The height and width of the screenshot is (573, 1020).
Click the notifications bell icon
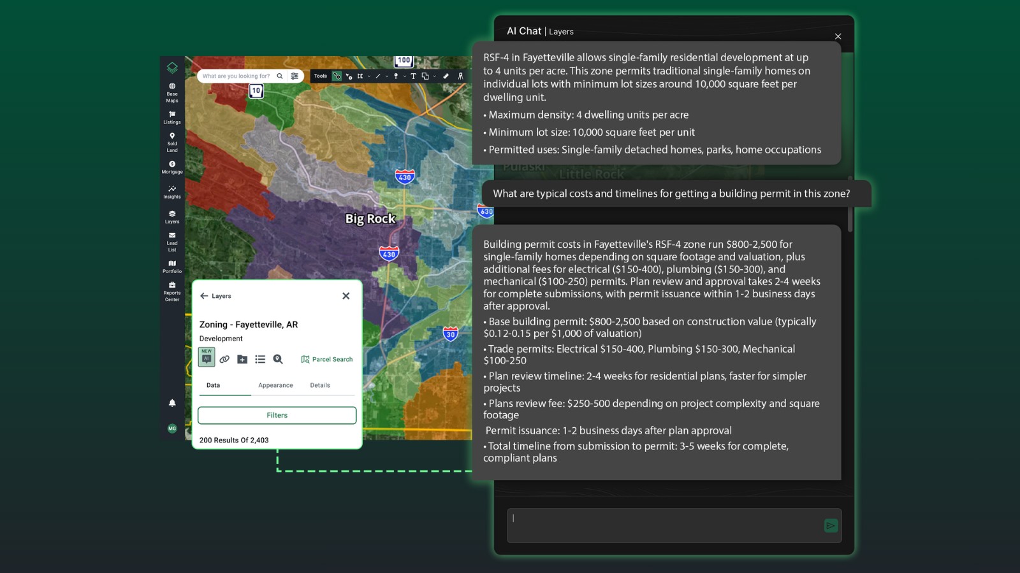point(172,403)
